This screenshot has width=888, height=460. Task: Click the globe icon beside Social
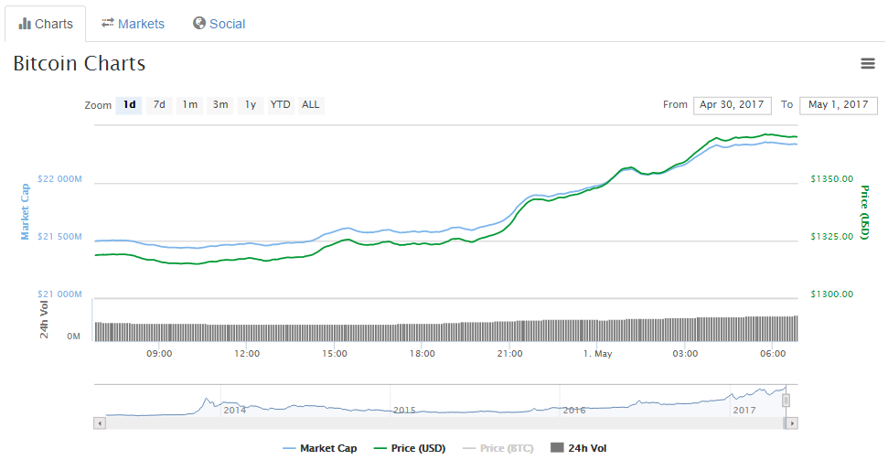coord(199,23)
